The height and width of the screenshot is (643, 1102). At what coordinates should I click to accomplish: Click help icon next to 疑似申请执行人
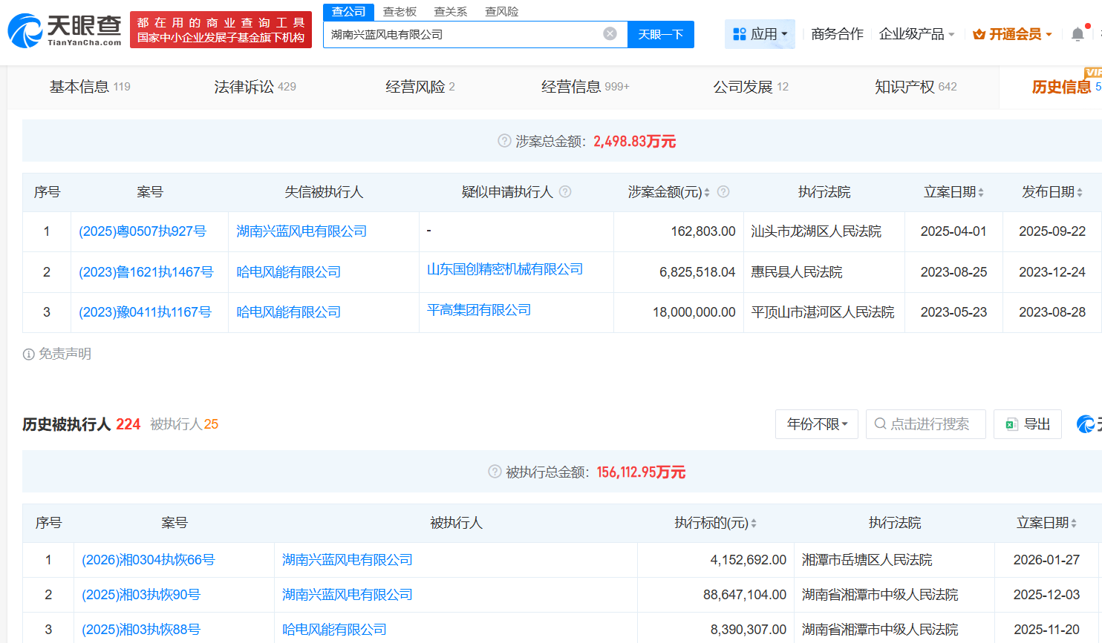565,192
